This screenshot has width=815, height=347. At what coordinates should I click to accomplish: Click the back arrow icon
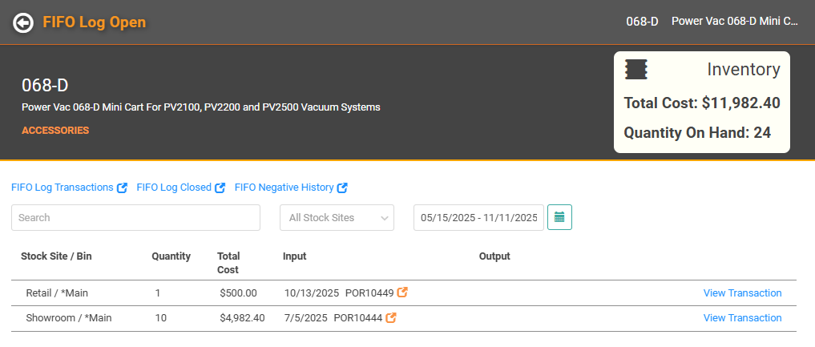tap(23, 22)
